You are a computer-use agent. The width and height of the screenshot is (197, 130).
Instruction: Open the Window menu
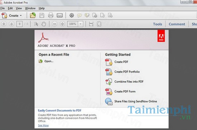[30, 8]
